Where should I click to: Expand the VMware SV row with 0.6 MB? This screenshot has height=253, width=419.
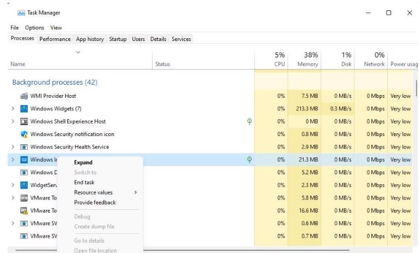tap(13, 223)
